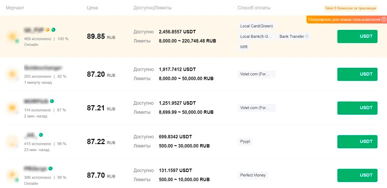Click the USDT button for the 87.21 RUB offer
The width and height of the screenshot is (387, 188).
[357, 108]
